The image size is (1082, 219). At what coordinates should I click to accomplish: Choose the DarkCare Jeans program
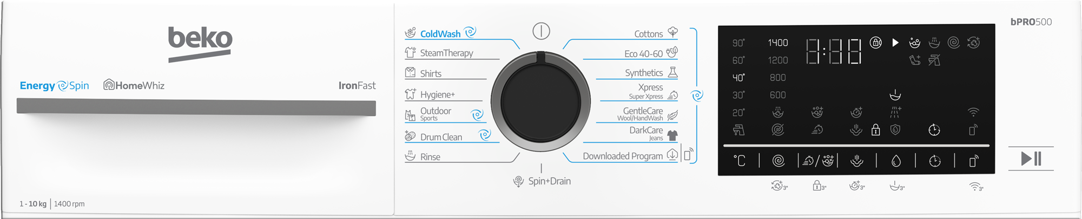click(x=654, y=134)
